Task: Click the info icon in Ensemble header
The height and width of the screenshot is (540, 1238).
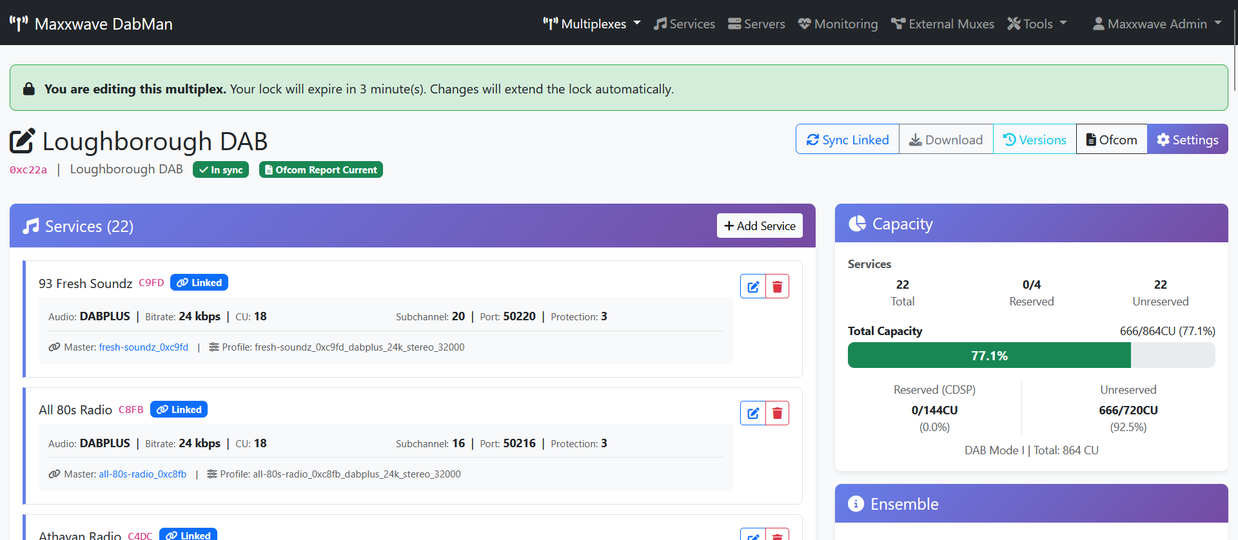Action: point(856,503)
